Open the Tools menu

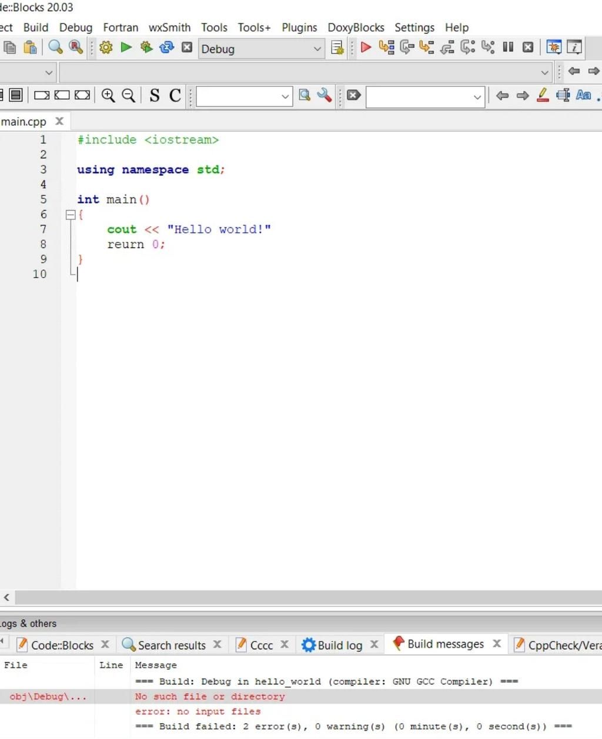[x=214, y=27]
